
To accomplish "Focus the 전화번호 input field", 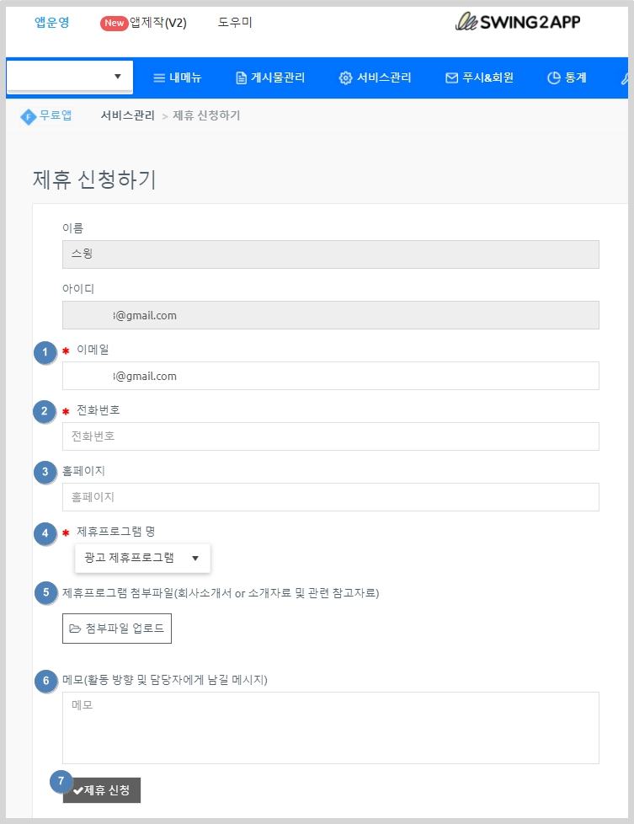I will 330,436.
